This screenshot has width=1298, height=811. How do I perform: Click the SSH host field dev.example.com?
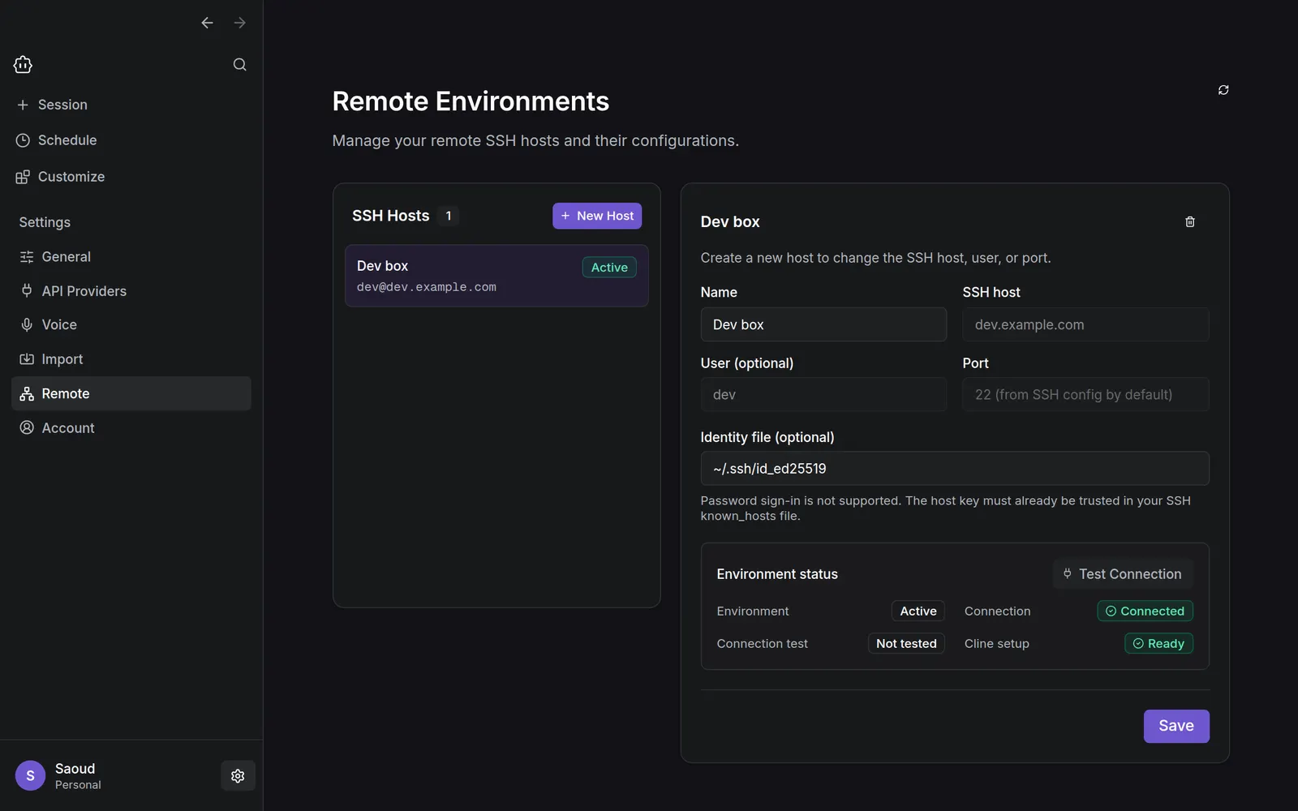coord(1085,324)
